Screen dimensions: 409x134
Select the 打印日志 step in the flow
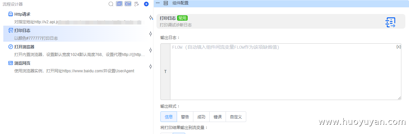[x=75, y=34]
